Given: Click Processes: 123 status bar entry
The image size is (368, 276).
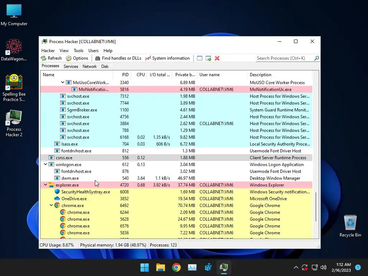Looking at the screenshot, I should (164, 245).
